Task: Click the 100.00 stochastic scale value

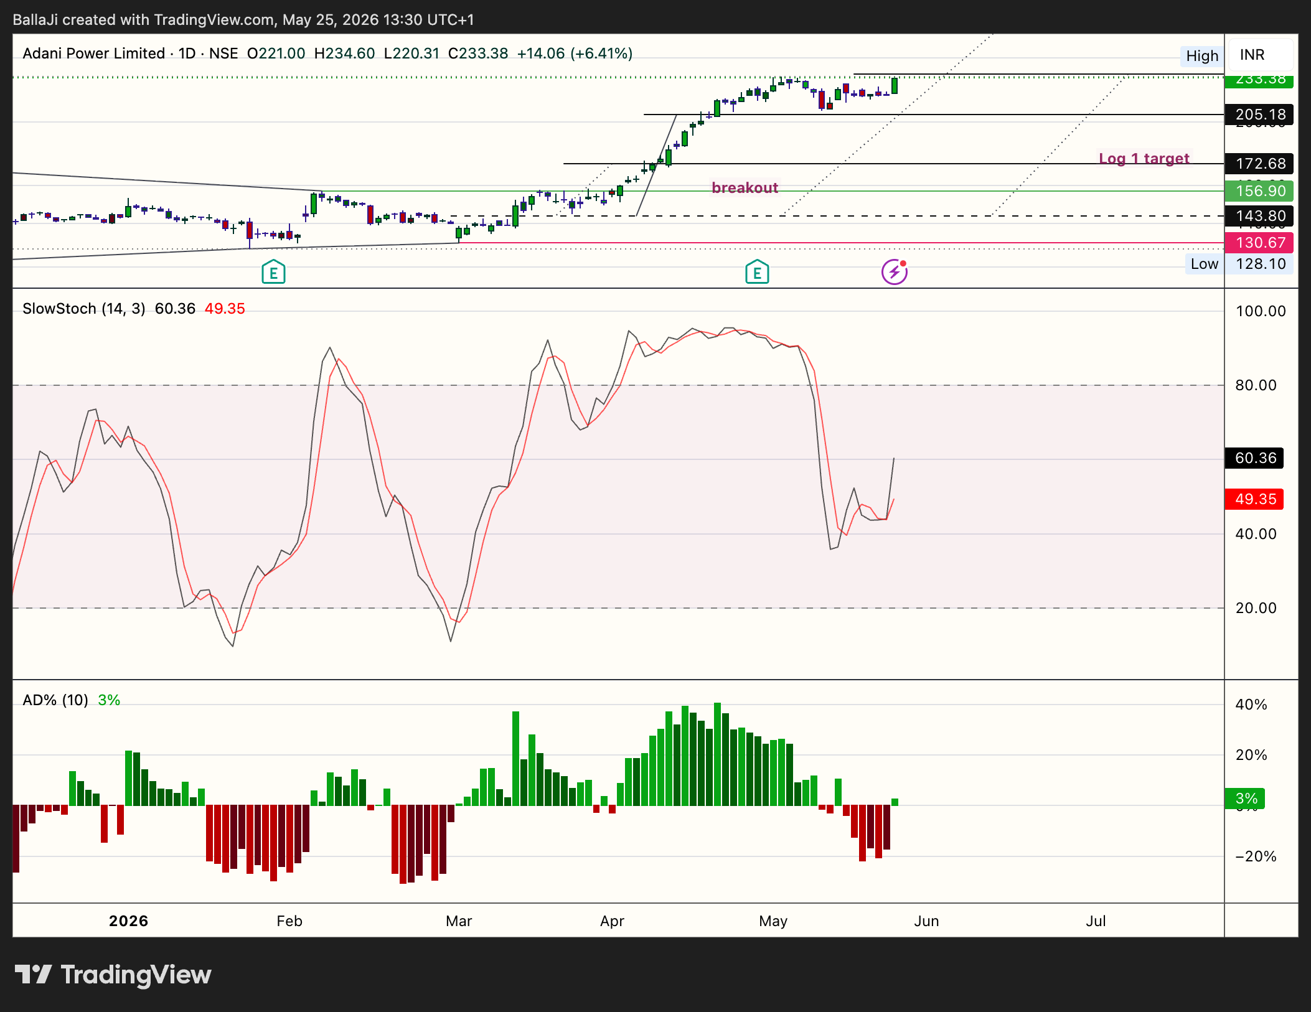Action: point(1261,311)
